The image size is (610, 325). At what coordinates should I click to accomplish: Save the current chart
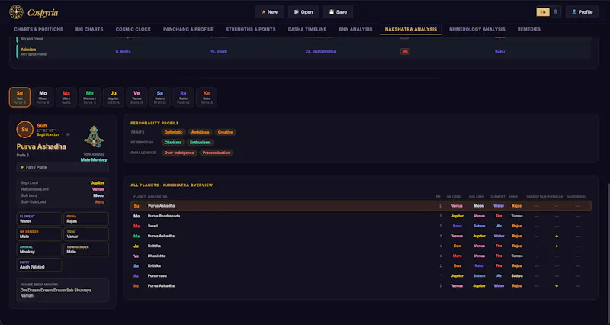coord(338,12)
